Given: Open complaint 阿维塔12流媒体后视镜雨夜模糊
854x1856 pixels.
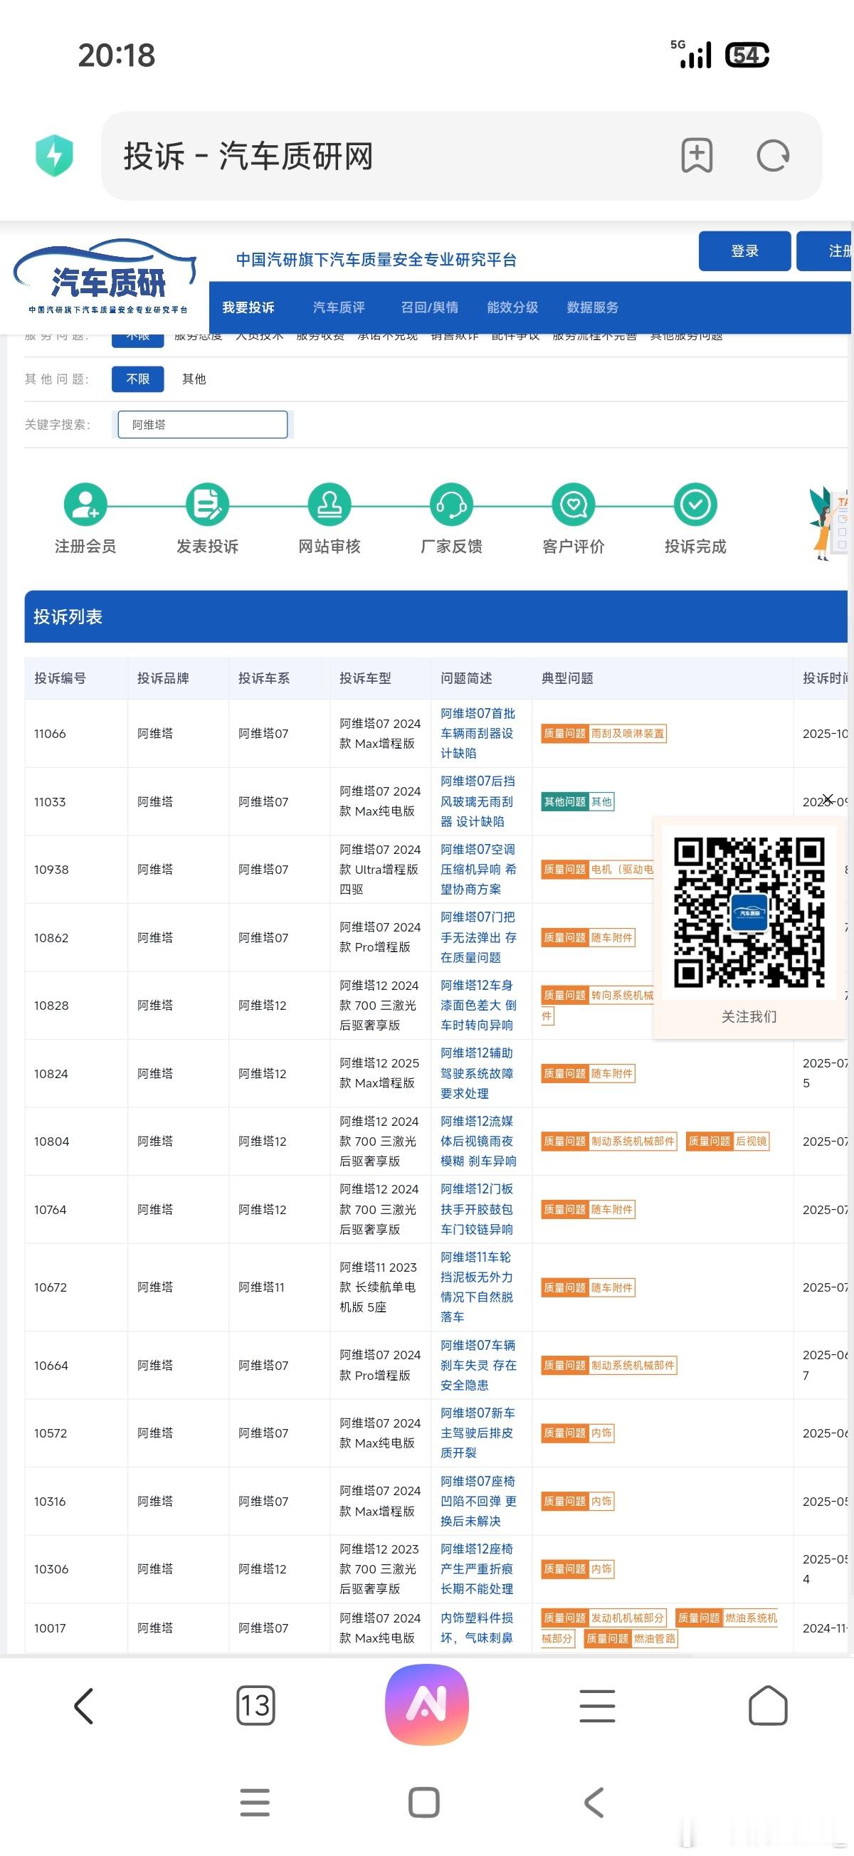Looking at the screenshot, I should (x=478, y=1141).
